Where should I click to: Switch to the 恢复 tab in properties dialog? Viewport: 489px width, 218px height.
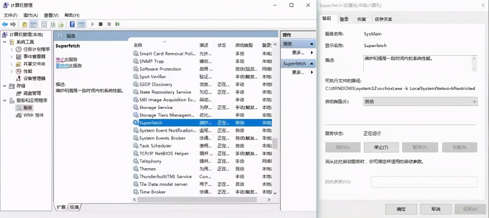(x=361, y=19)
